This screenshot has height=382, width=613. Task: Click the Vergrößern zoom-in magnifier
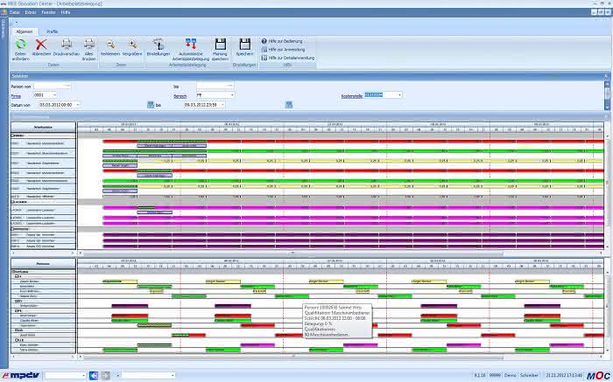click(132, 44)
